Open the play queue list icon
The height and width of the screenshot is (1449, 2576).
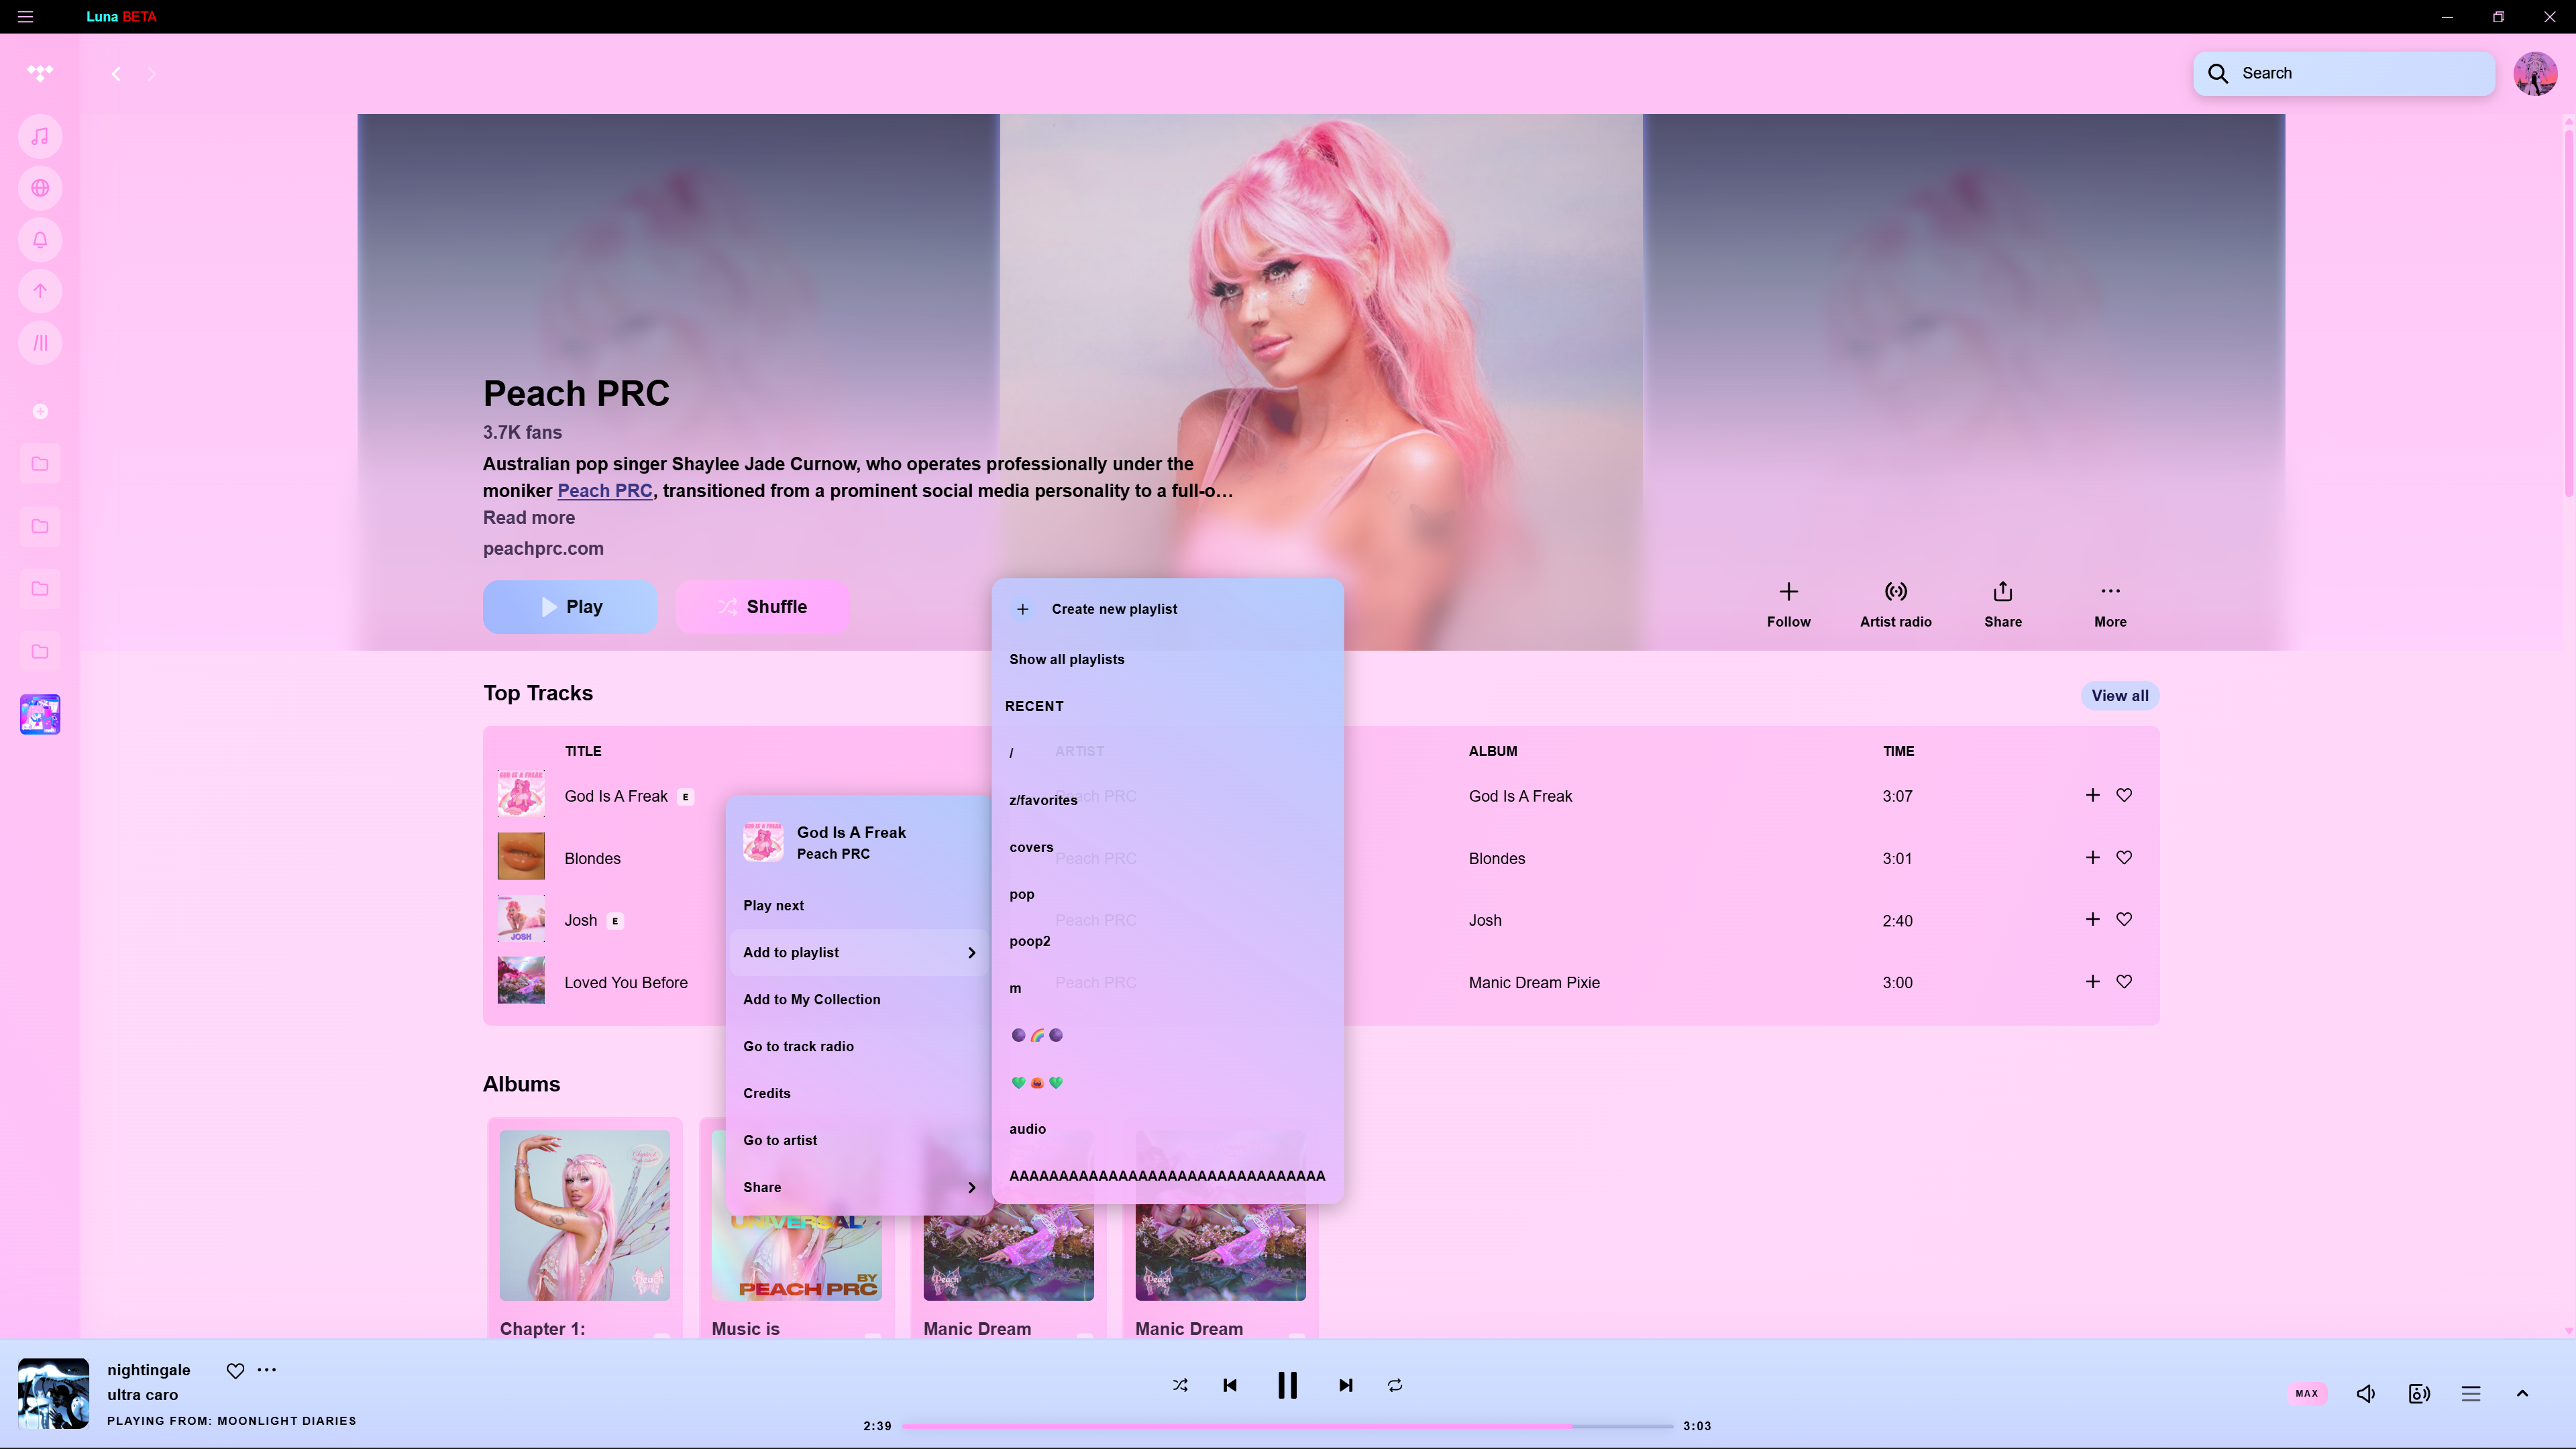[2470, 1393]
